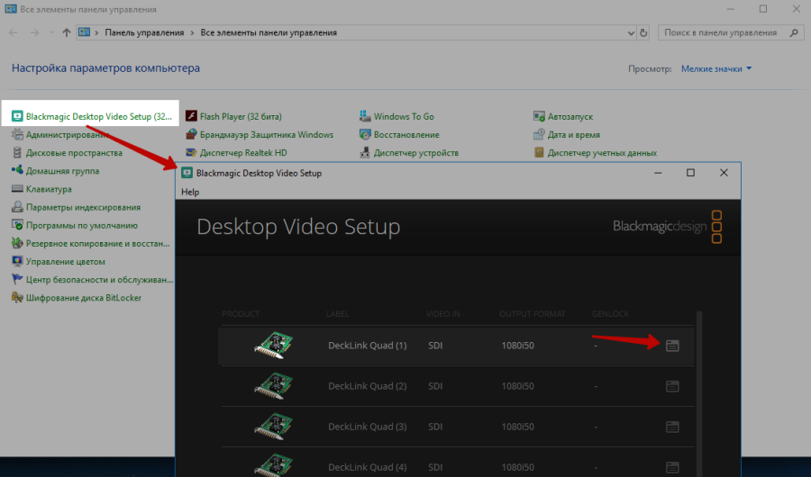Click the Дата и время clock icon
Viewport: 811px width, 477px height.
[x=539, y=134]
